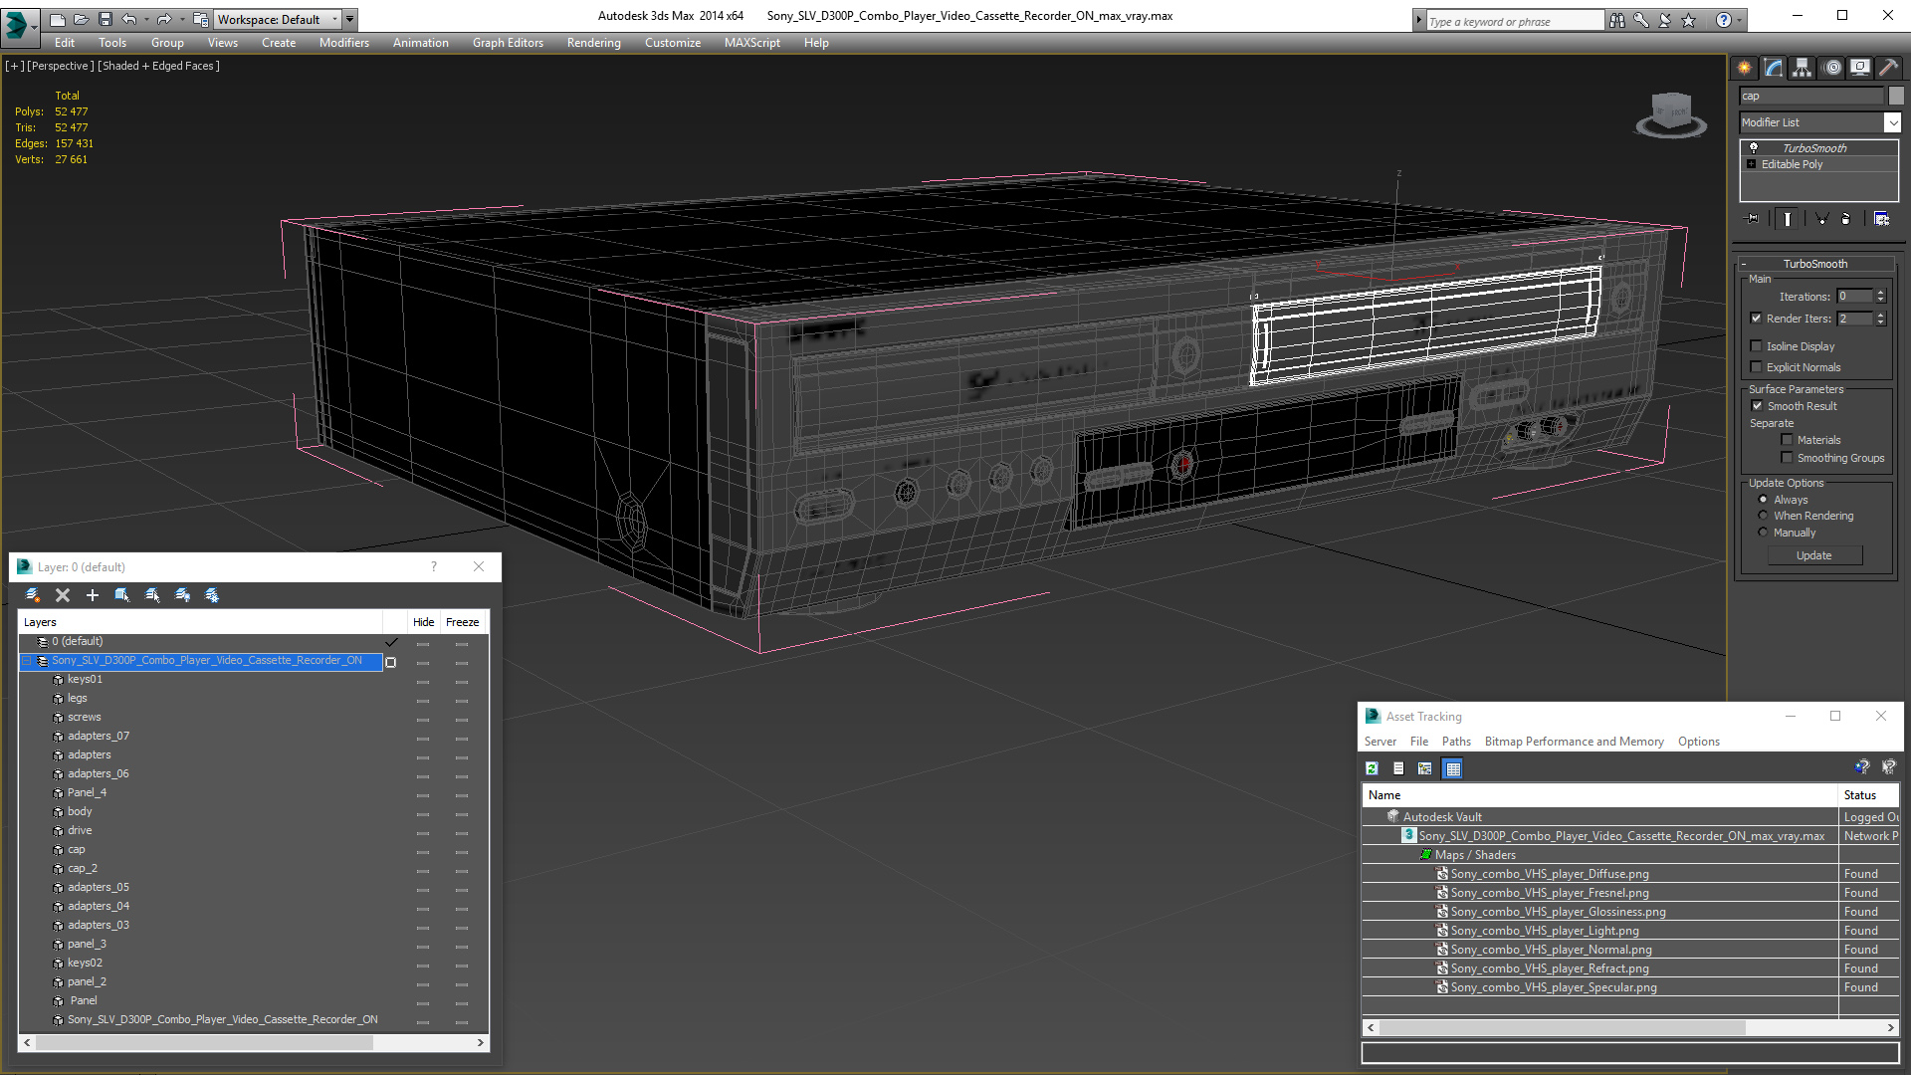
Task: Select the When Rendering update option
Action: click(1764, 516)
